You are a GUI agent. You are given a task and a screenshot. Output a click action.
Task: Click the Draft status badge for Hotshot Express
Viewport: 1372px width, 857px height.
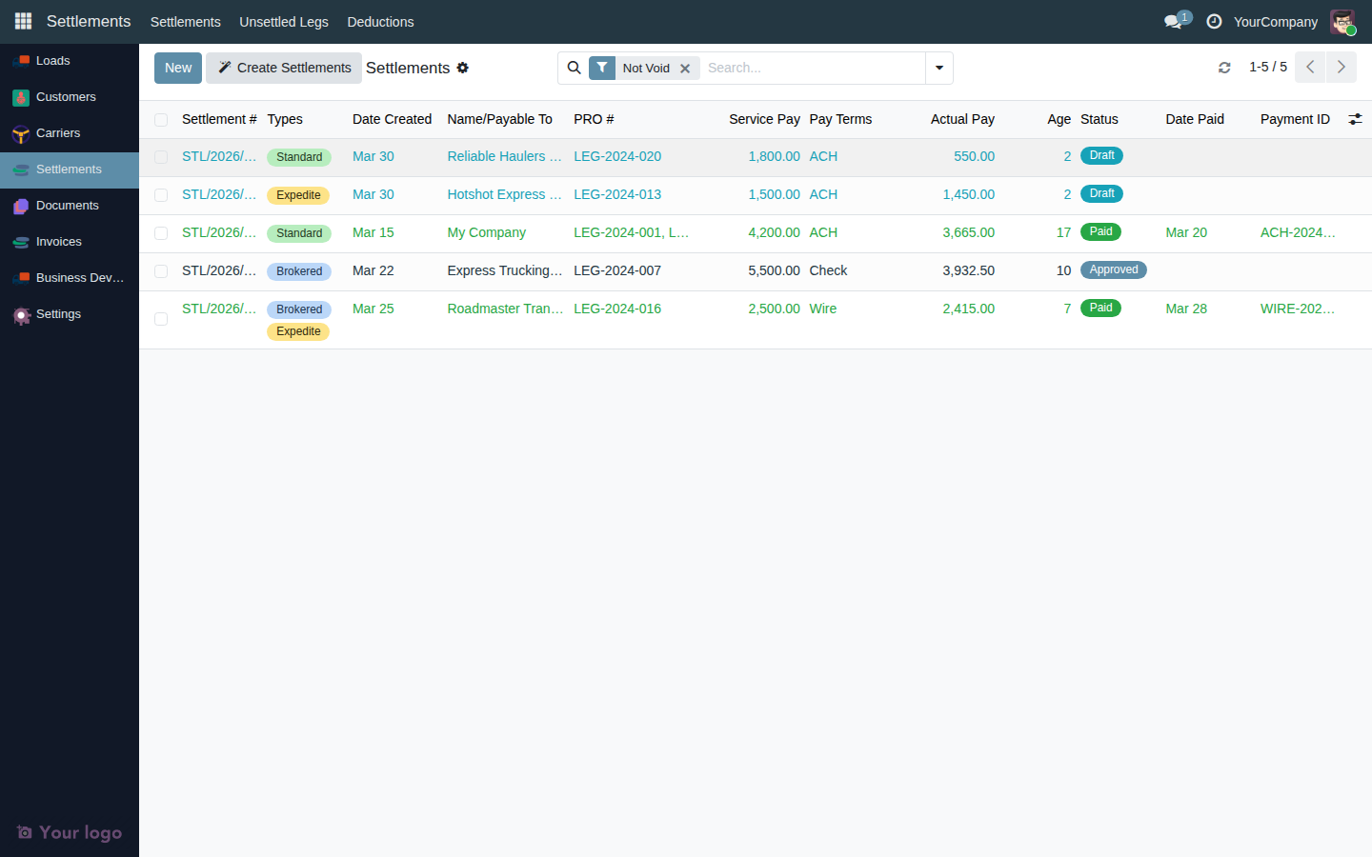pyautogui.click(x=1101, y=193)
